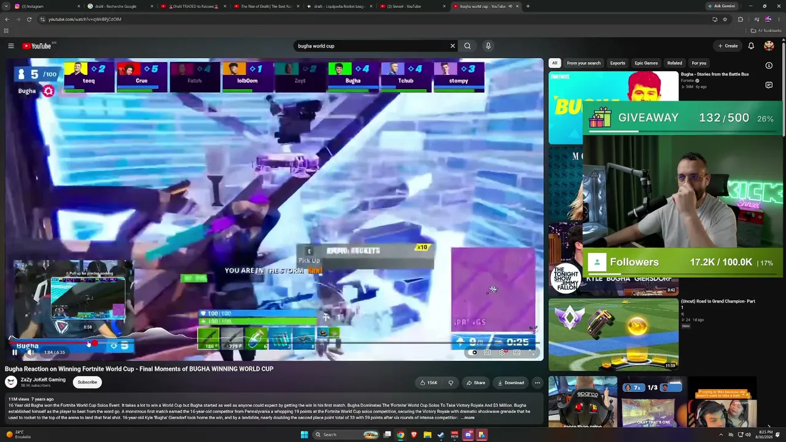Image resolution: width=786 pixels, height=442 pixels.
Task: Enter full screen from the player controls
Action: click(532, 352)
